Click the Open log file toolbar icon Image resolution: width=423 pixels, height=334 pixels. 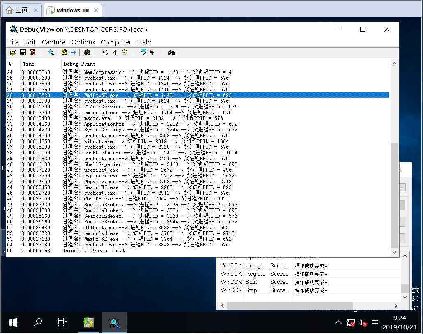[13, 52]
